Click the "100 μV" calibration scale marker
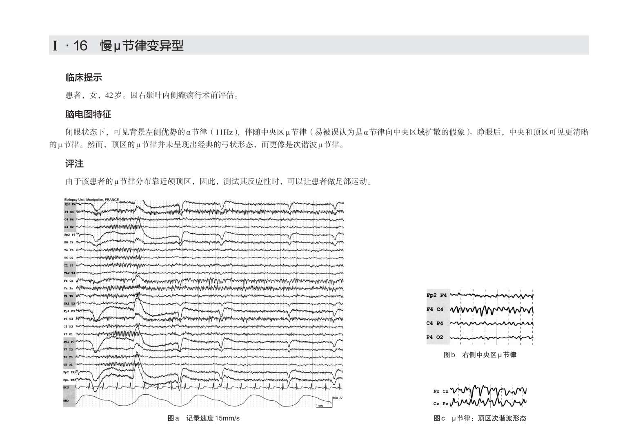Screen dimensions: 627x424 (x=337, y=398)
